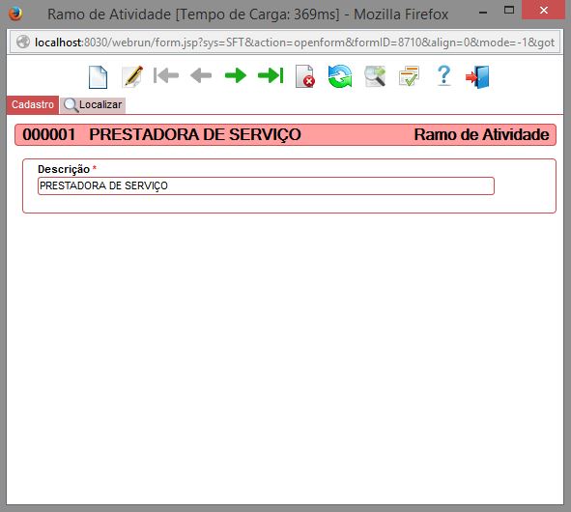This screenshot has width=571, height=512.
Task: Click the pencil edit record icon
Action: coord(132,76)
